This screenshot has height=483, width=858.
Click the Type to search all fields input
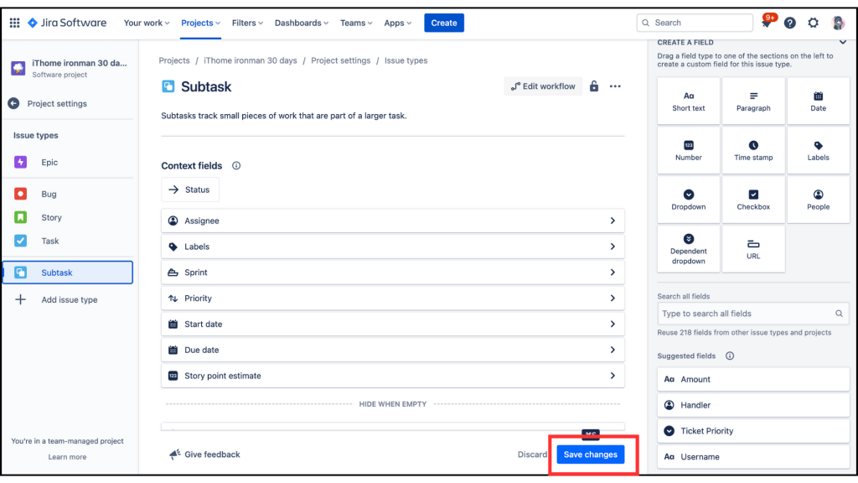point(753,314)
